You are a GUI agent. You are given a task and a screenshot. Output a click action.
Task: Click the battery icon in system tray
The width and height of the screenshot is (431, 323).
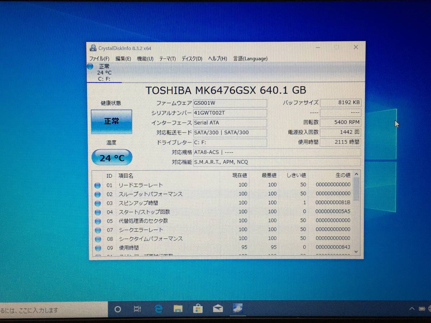422,309
